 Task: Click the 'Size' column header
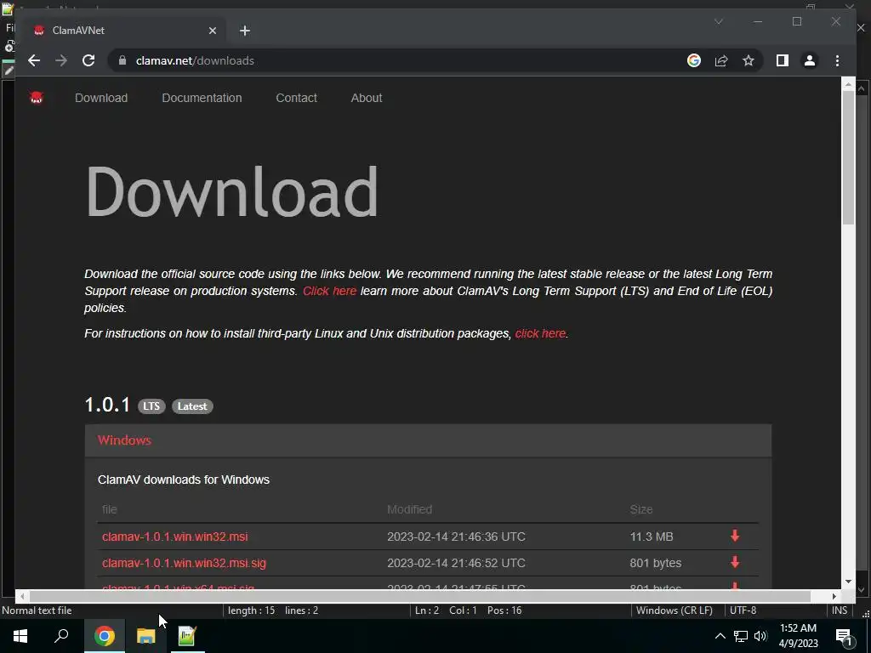click(641, 509)
